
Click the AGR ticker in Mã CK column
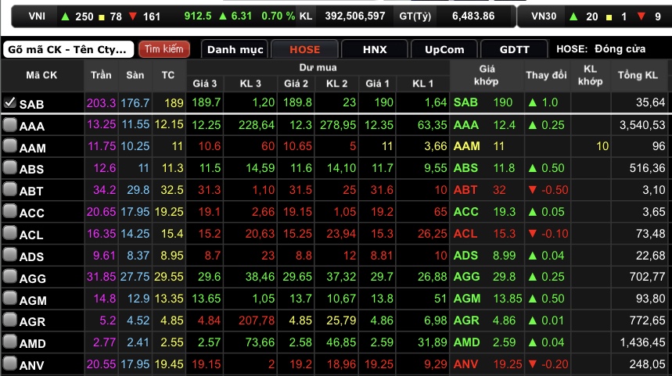click(x=32, y=321)
